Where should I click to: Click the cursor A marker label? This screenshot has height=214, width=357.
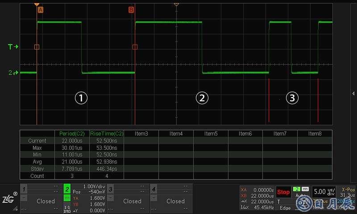[41, 9]
